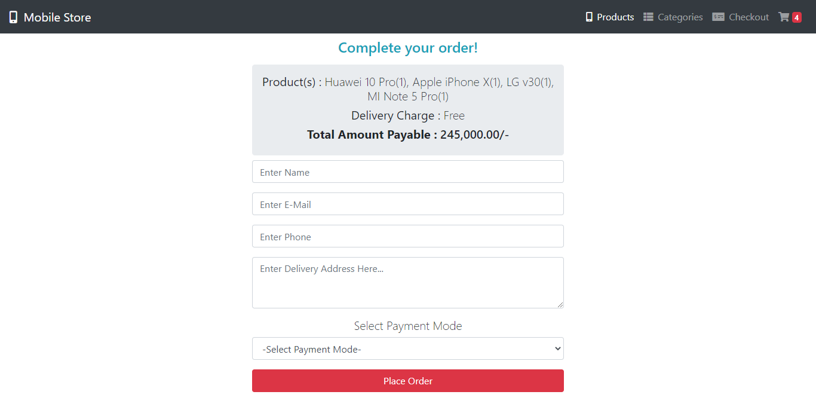Select the Enter Phone input box
This screenshot has height=416, width=816.
click(x=408, y=236)
